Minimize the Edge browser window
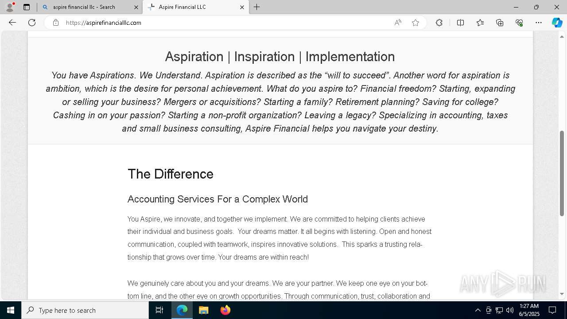Screen dimensions: 567x319 coord(516,7)
